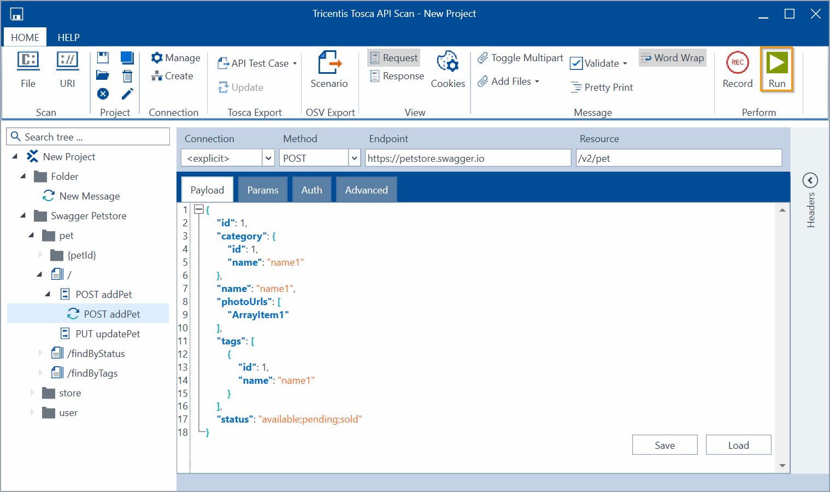Toggle Word Wrap in Message group

point(673,58)
